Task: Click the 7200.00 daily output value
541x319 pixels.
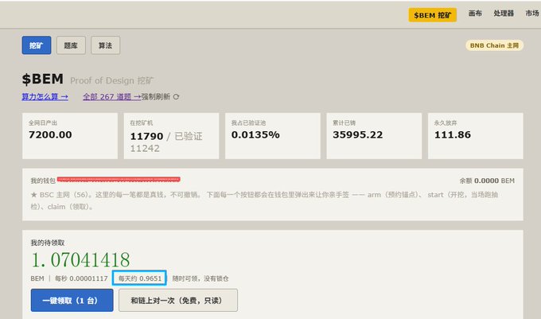Action: pos(50,134)
